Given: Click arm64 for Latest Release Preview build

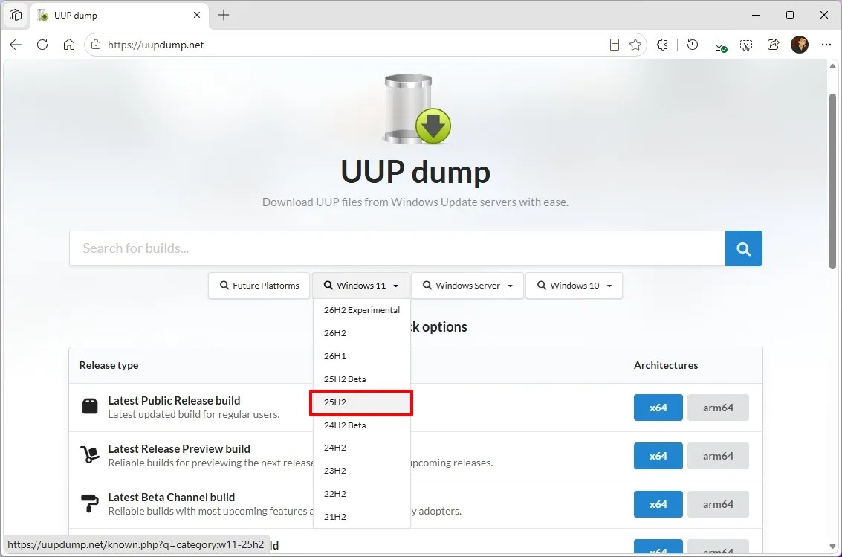Looking at the screenshot, I should 718,456.
